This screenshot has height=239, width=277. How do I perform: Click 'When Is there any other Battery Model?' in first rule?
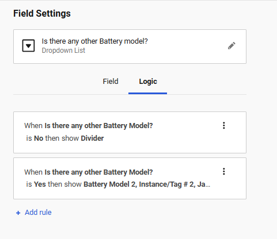click(x=89, y=126)
